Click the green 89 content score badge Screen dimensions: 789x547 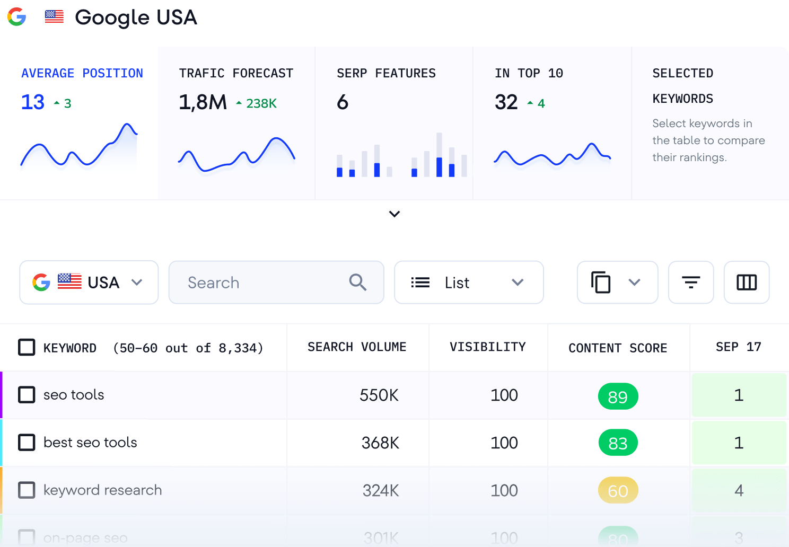[x=618, y=396]
